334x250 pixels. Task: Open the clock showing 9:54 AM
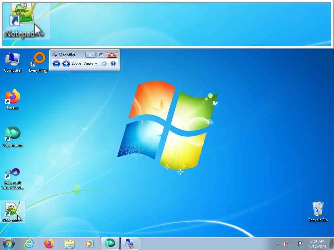317,244
